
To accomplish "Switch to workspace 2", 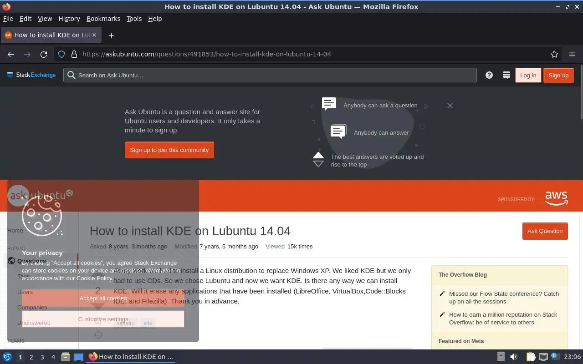I will point(31,357).
